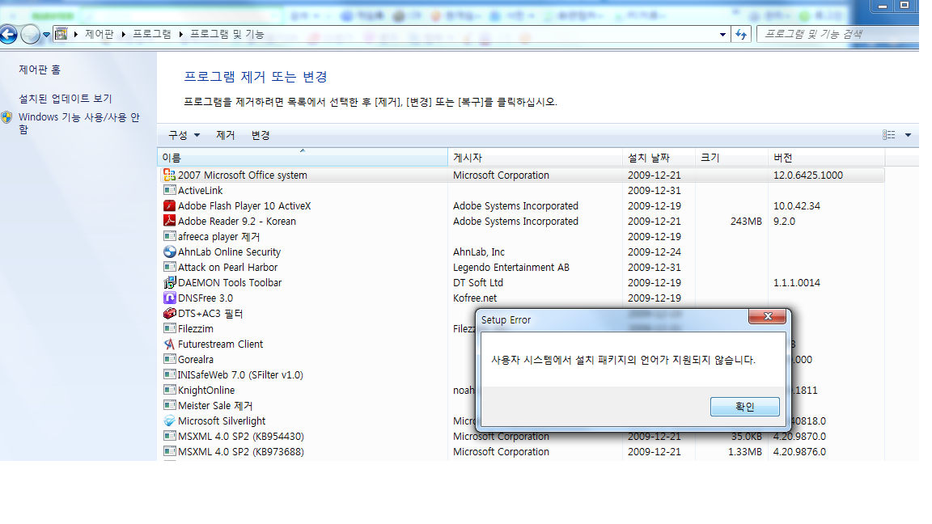Click INISafeWeb 7.0 icon
This screenshot has height=524, width=932.
pyautogui.click(x=169, y=375)
